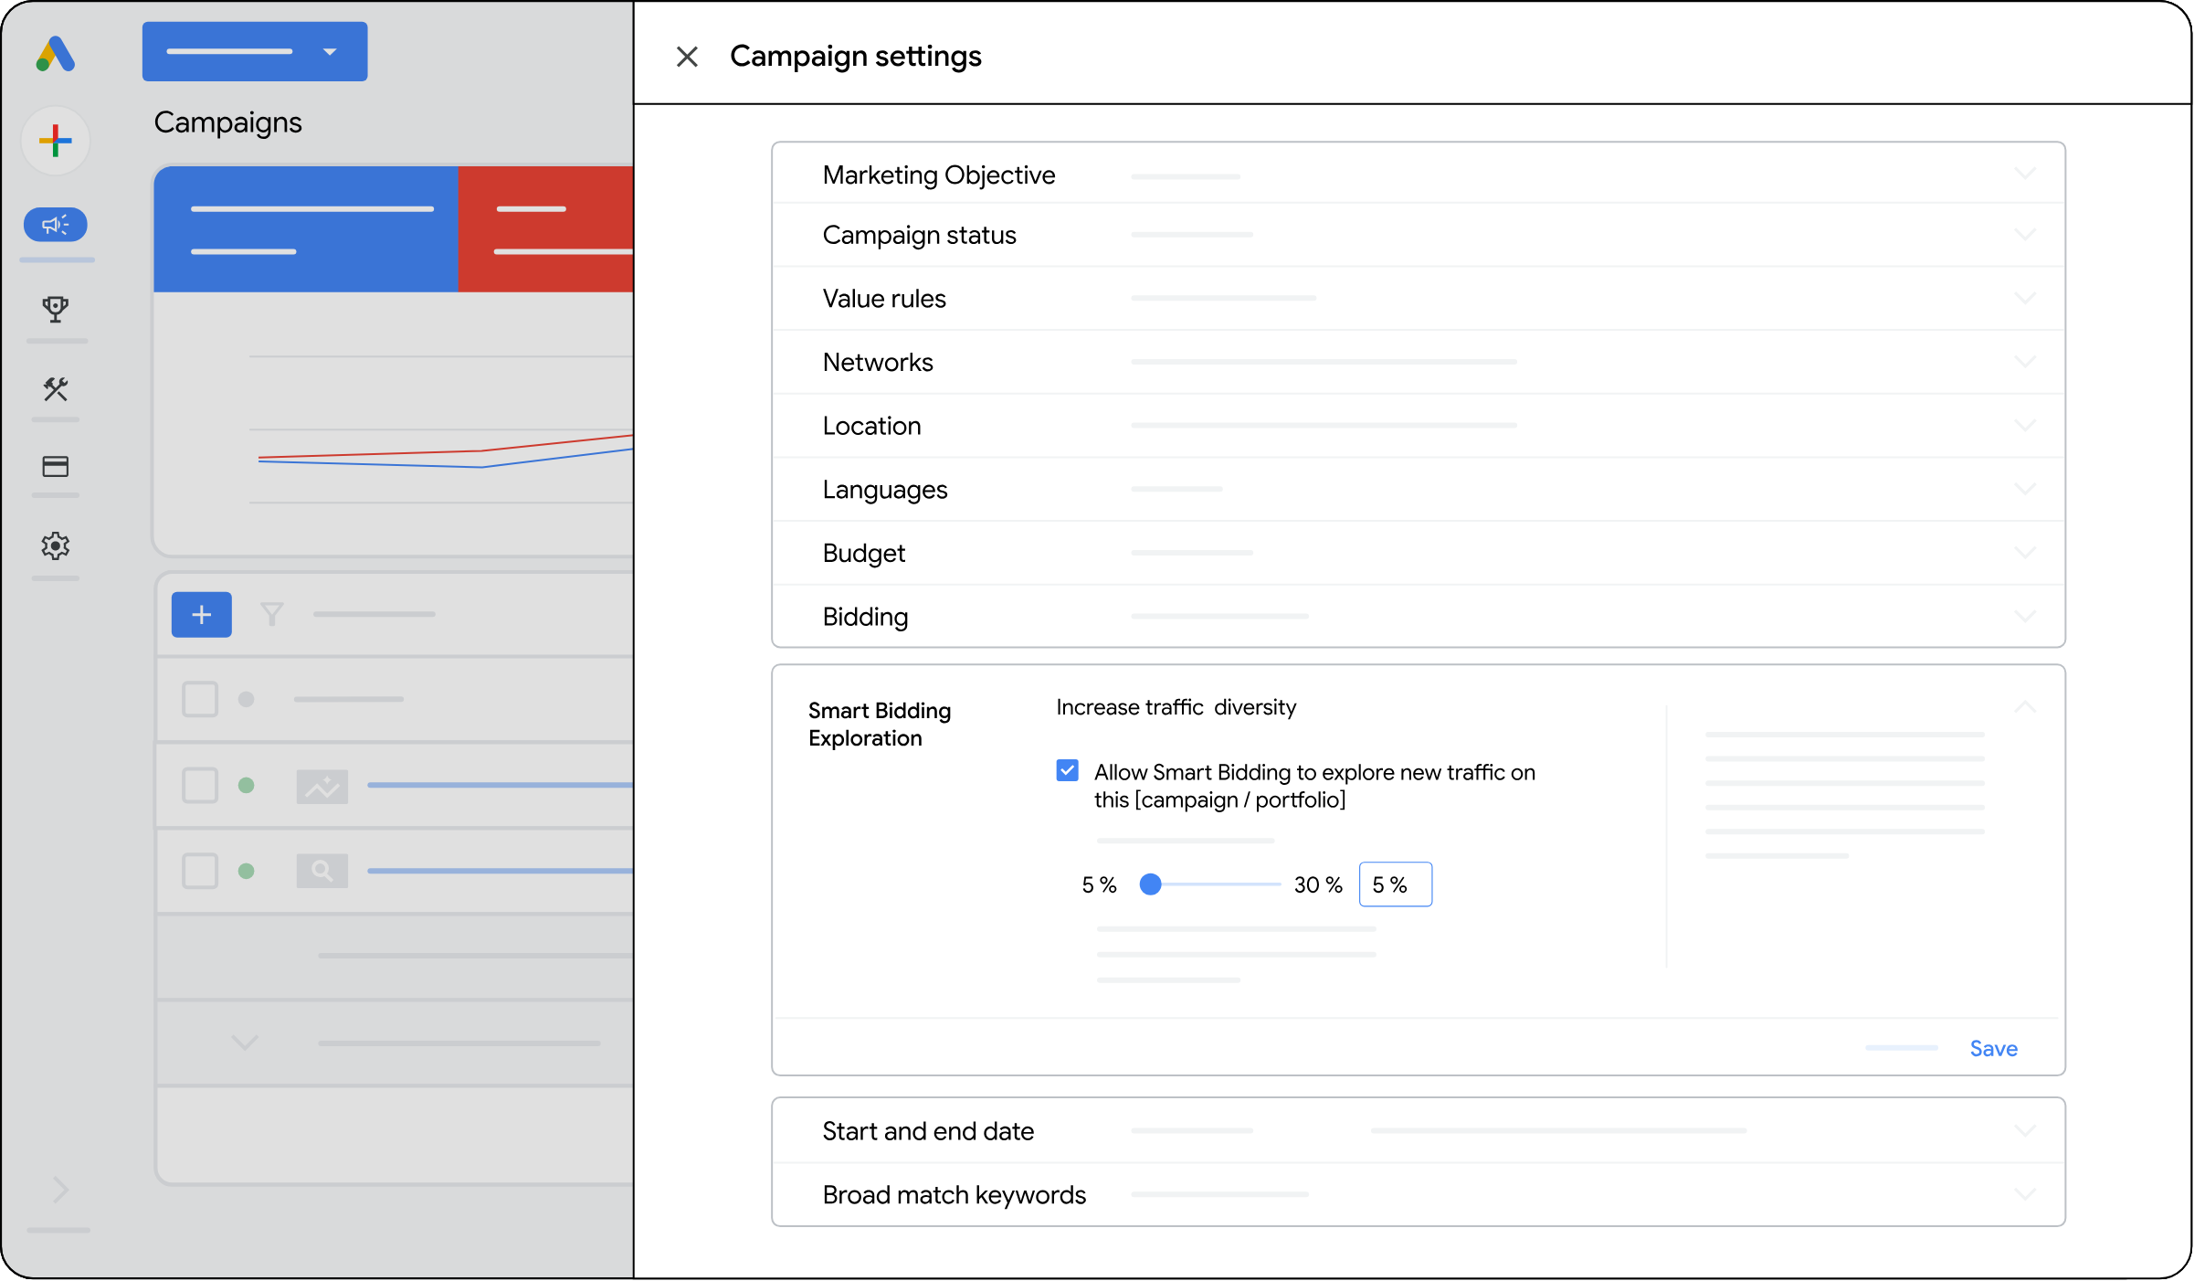Viewport: 2194px width, 1281px height.
Task: Collapse the Smart Bidding Exploration section
Action: pos(2025,706)
